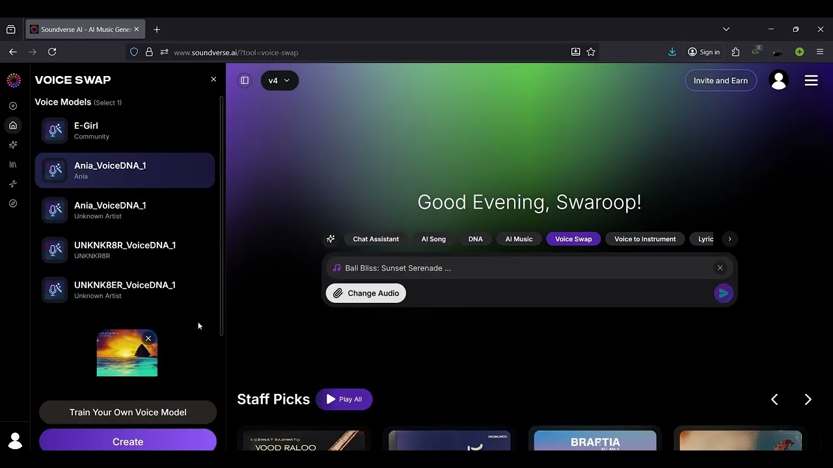Viewport: 833px width, 468px height.
Task: Toggle the sidebar panel layout icon
Action: pos(245,81)
